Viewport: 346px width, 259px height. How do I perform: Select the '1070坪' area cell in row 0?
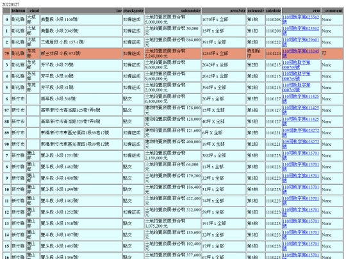click(x=224, y=19)
